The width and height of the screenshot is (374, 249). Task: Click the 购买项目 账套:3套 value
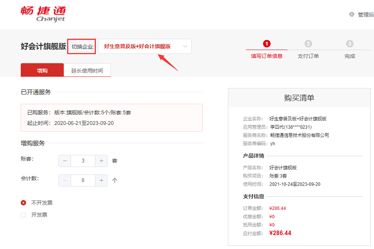(x=278, y=176)
